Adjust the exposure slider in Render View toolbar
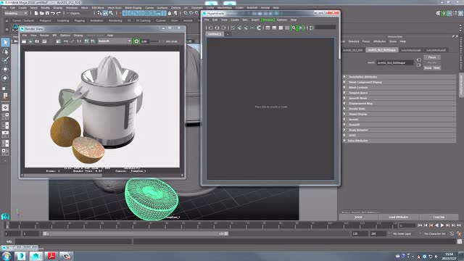The width and height of the screenshot is (464, 261). tap(154, 41)
